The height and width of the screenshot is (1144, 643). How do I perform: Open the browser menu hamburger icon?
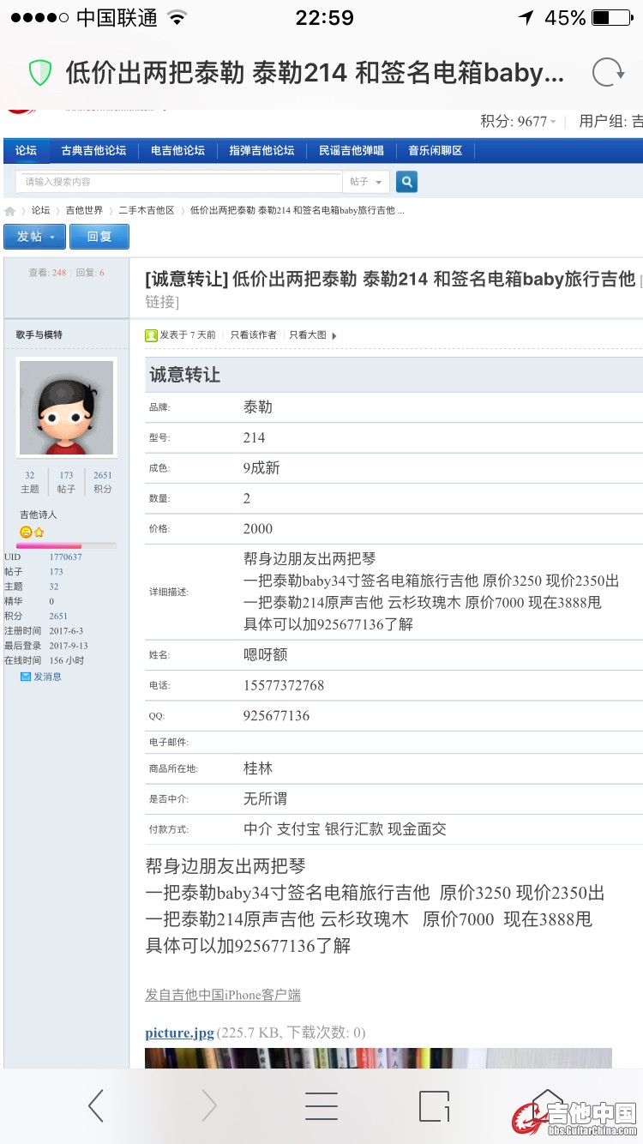click(321, 1106)
